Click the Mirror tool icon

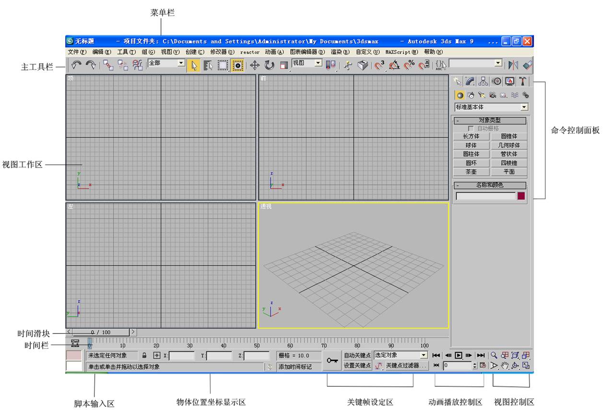coord(513,66)
